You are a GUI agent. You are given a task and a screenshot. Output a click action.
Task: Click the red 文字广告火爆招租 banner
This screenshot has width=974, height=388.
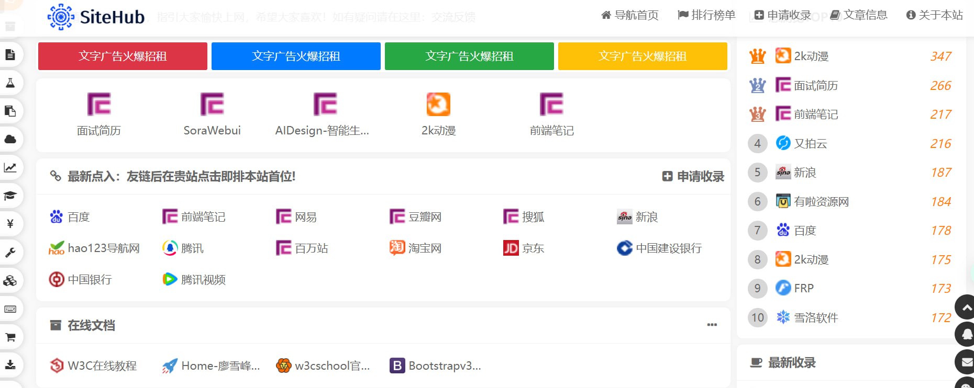tap(123, 56)
